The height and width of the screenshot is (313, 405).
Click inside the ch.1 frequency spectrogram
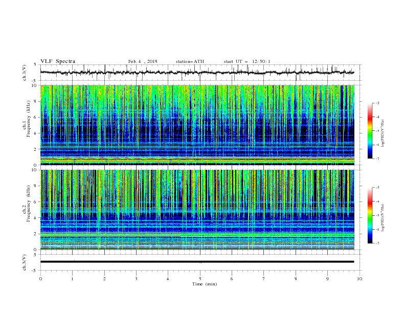click(197, 125)
